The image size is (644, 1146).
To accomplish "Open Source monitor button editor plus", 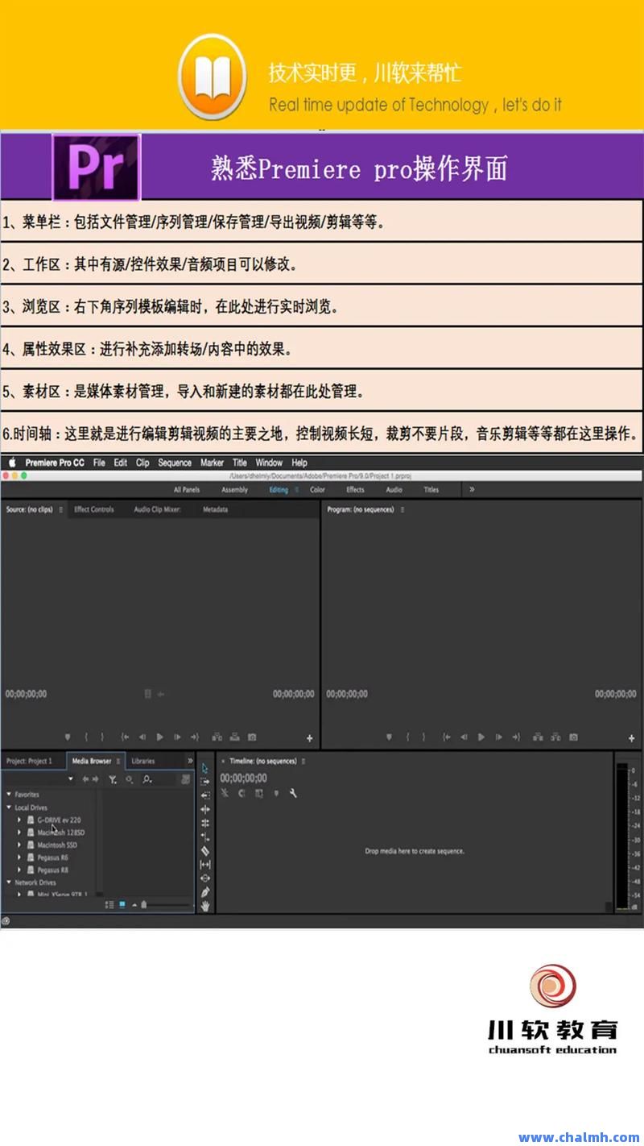I will tap(310, 738).
